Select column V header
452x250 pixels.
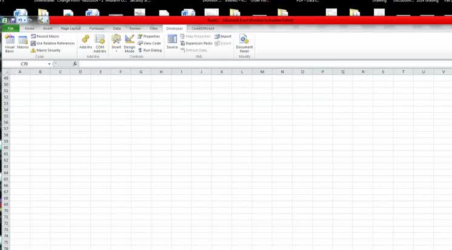[444, 72]
